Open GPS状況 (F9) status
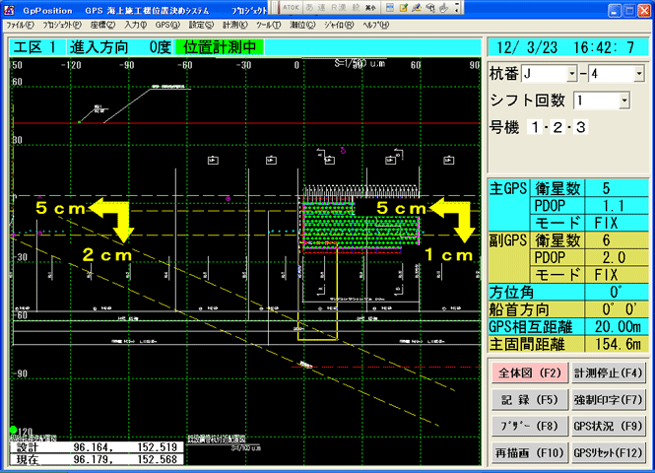This screenshot has width=655, height=473. coord(608,427)
